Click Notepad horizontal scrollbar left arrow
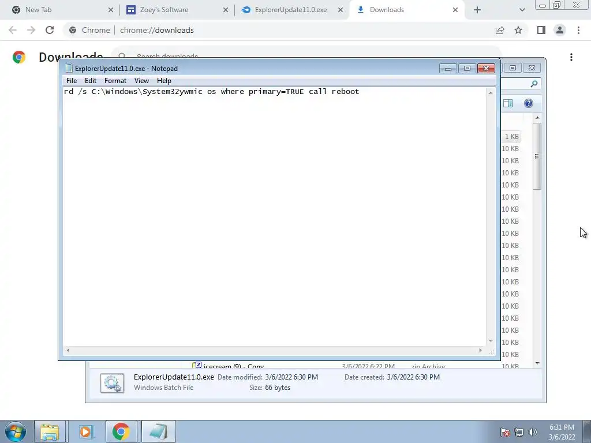Viewport: 591px width, 443px height. click(x=68, y=350)
